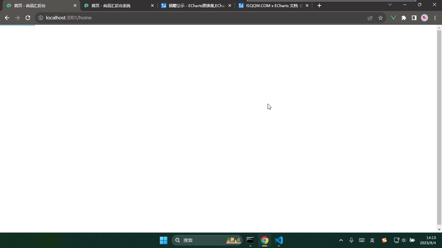
Task: Switch to the 捐赠公示 - ECharts图表集 tab
Action: click(x=196, y=5)
